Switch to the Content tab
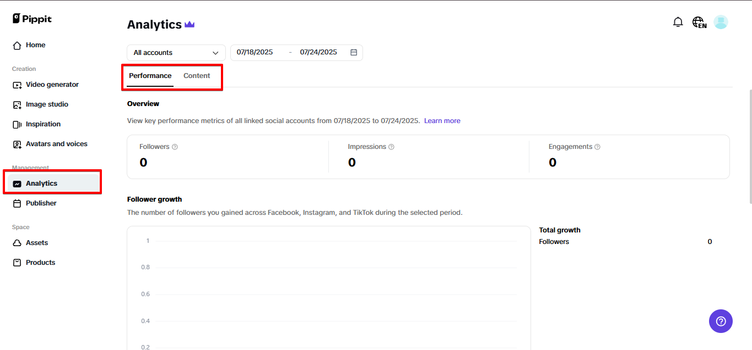 tap(197, 75)
